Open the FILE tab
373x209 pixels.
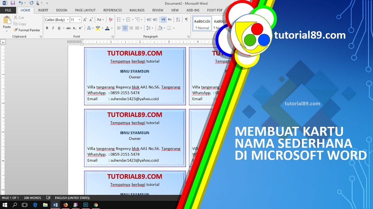pyautogui.click(x=8, y=10)
